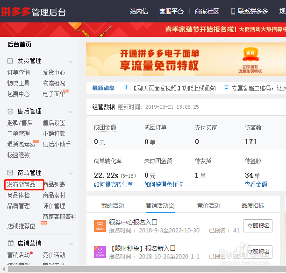Click the 未成团金额 metric label
The height and width of the screenshot is (273, 286).
pyautogui.click(x=158, y=161)
